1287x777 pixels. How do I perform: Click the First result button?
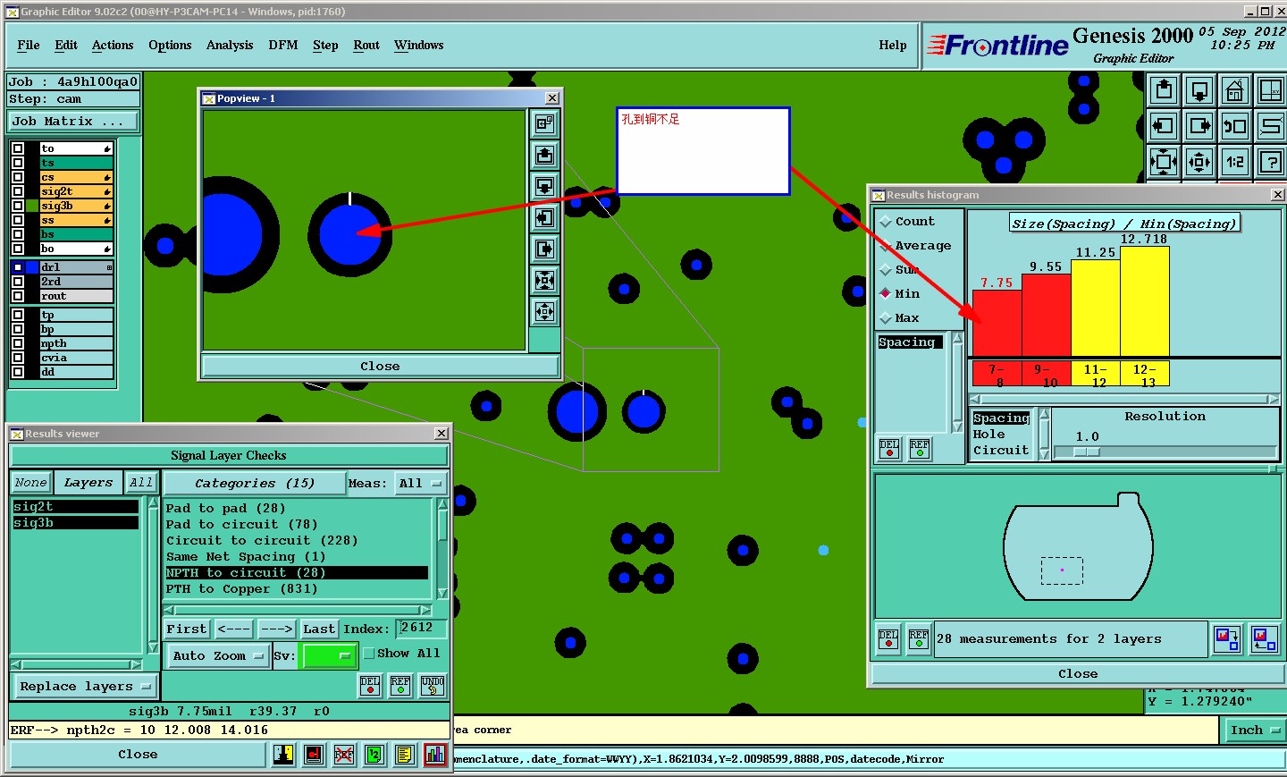187,629
